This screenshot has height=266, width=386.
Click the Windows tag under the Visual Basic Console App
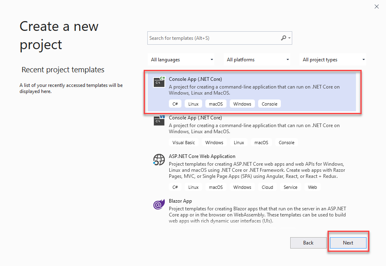214,143
